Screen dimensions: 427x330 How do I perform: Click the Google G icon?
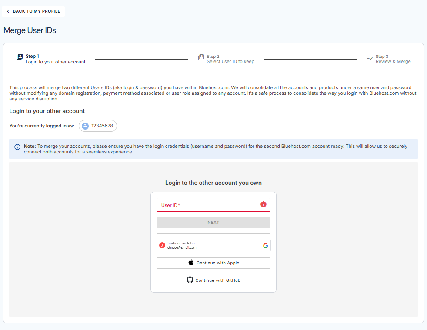pyautogui.click(x=266, y=245)
